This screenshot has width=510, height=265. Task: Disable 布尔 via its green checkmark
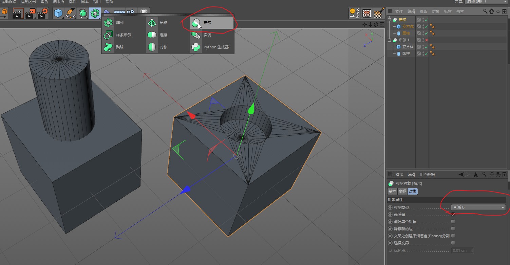tap(427, 20)
